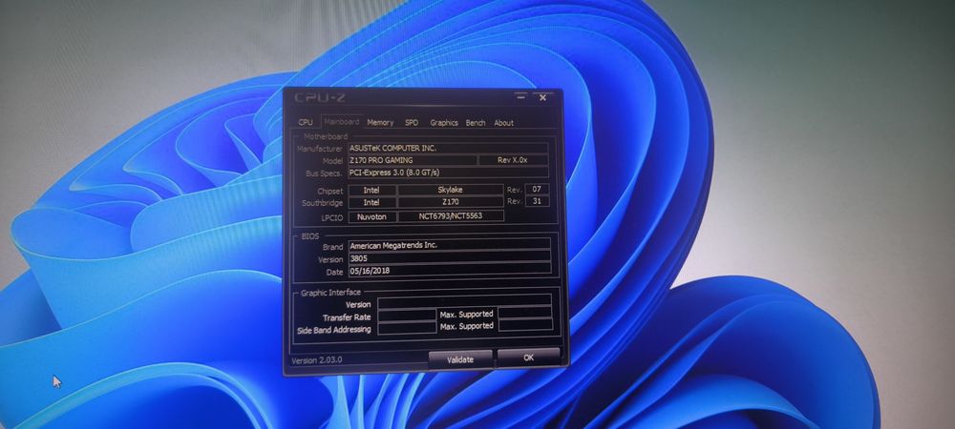Click the chipset revision 07 field

tap(537, 189)
